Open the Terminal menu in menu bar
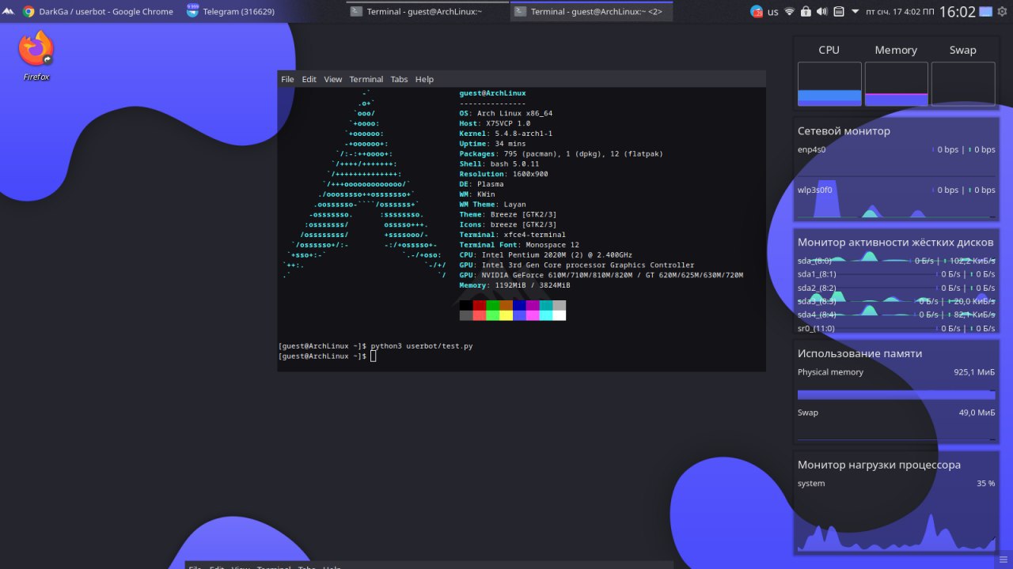 coord(366,79)
